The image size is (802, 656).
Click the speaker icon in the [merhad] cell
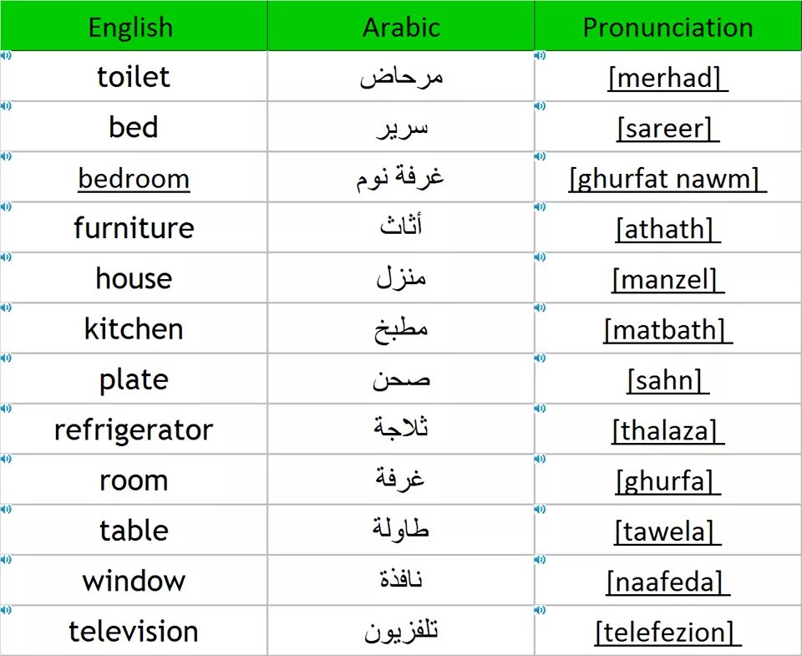point(541,56)
